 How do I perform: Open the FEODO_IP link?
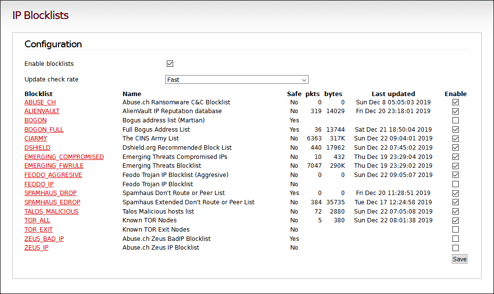click(39, 184)
